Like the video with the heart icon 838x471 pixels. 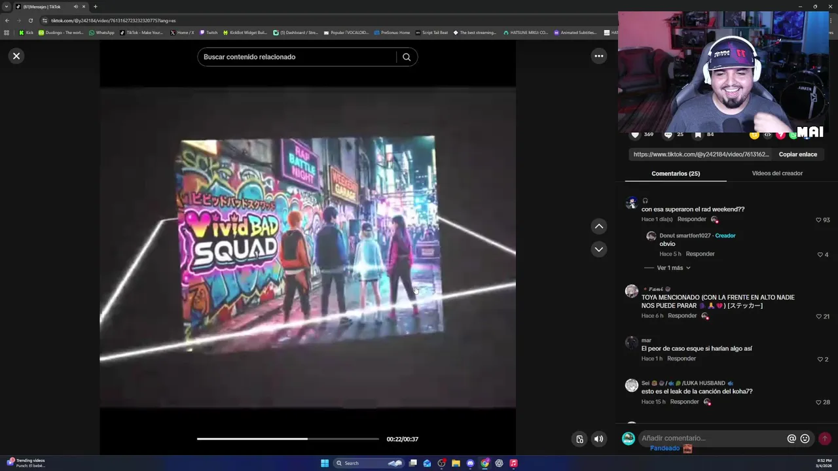(634, 135)
